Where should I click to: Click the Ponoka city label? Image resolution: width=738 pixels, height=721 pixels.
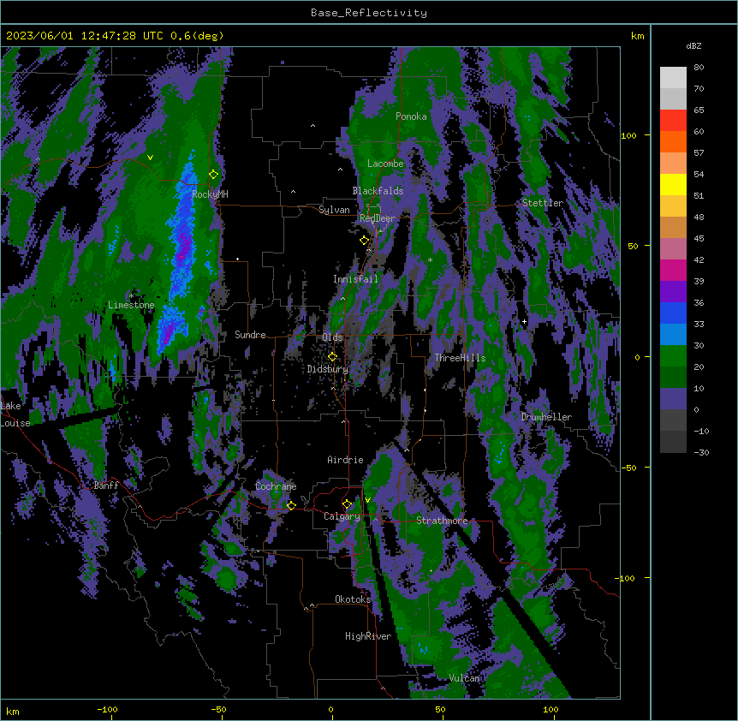411,116
